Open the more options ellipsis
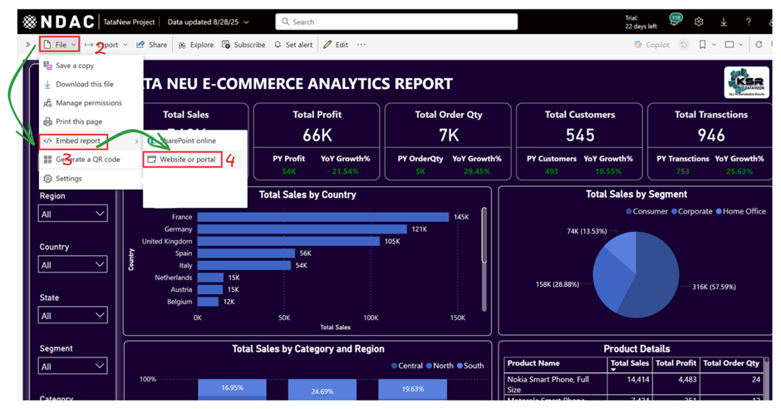The image size is (781, 409). pos(361,44)
